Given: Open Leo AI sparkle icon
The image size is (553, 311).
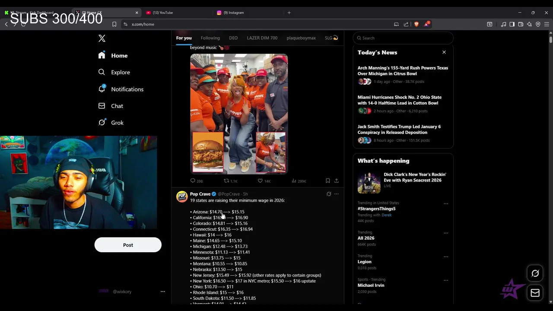Looking at the screenshot, I should 529,24.
